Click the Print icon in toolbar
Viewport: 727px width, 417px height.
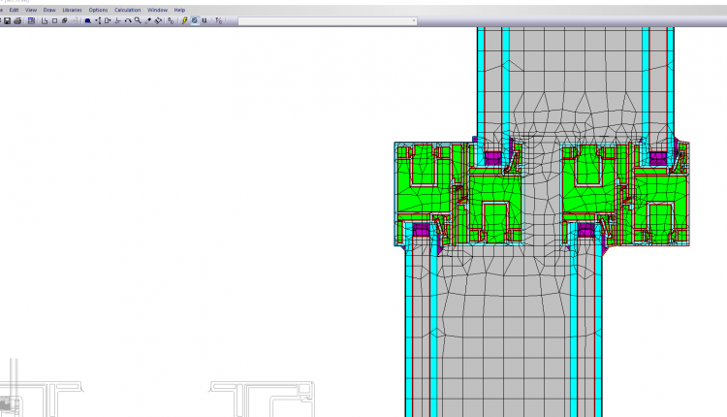point(17,20)
